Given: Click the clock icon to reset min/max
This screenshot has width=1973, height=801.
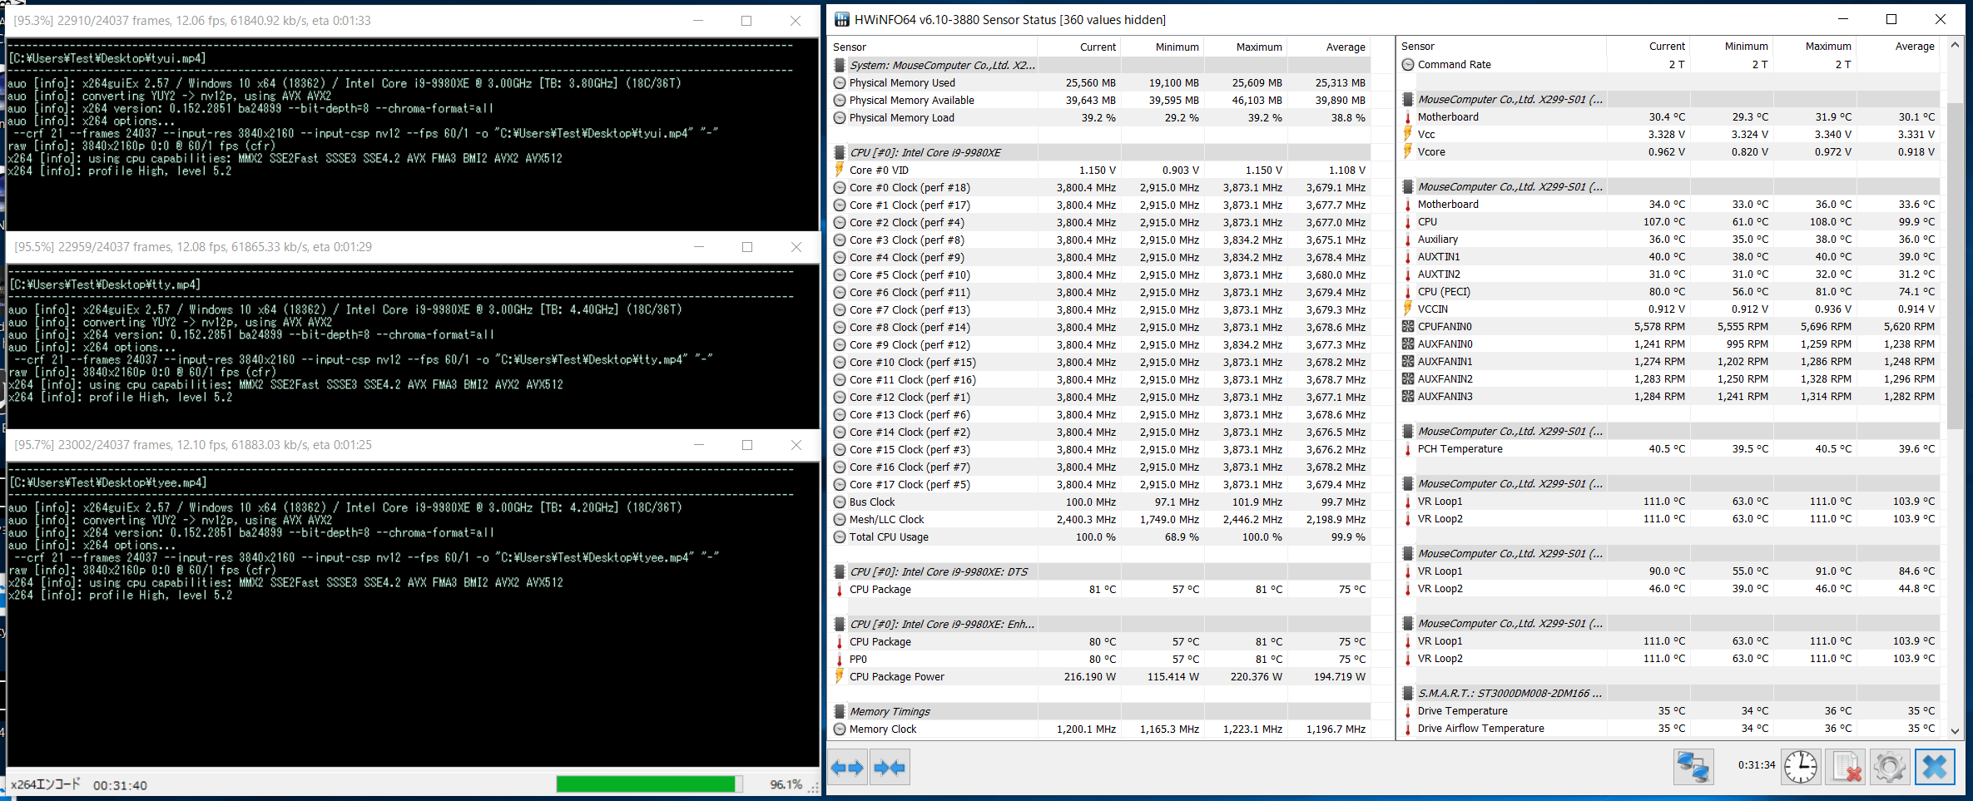Looking at the screenshot, I should (x=1801, y=767).
